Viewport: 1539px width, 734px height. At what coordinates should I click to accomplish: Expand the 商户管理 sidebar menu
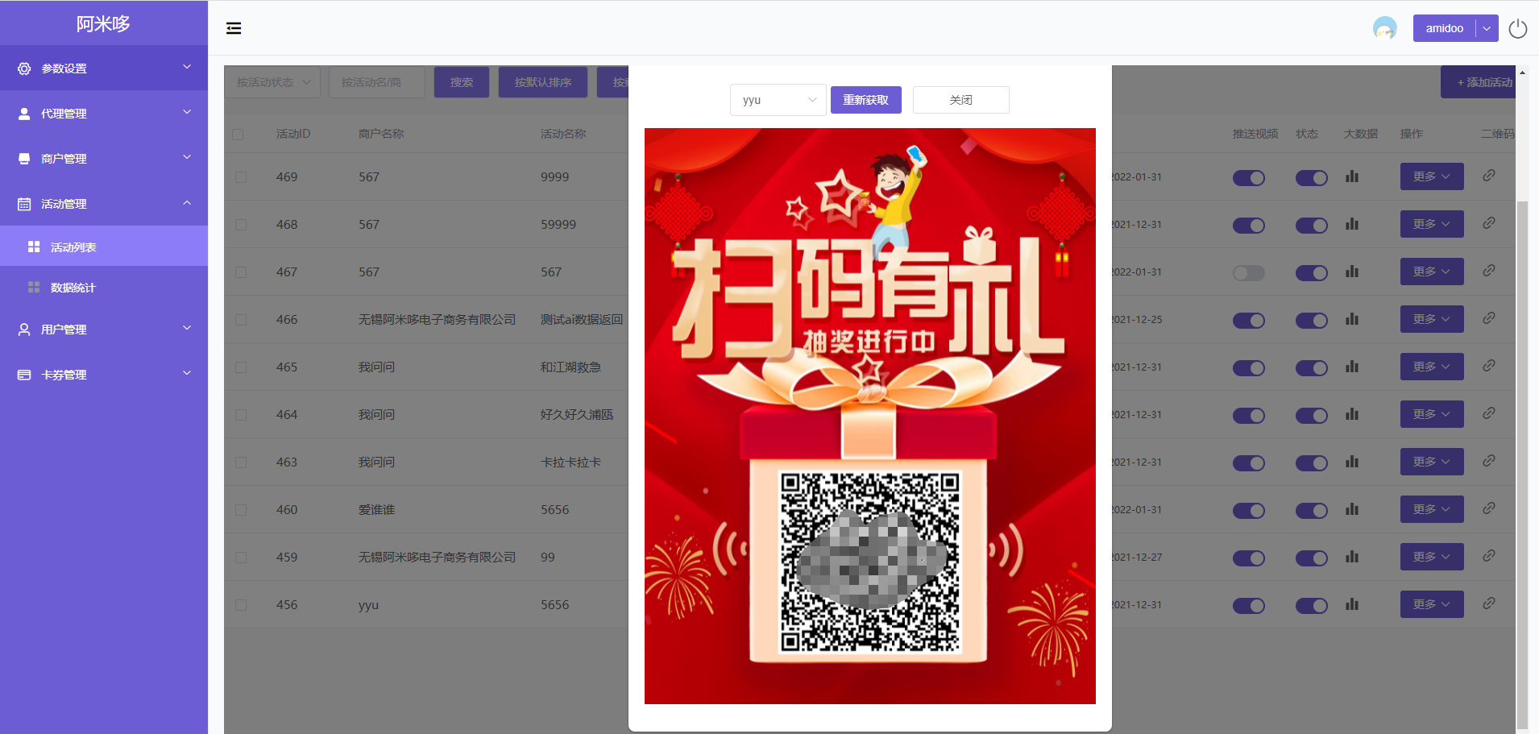(104, 158)
